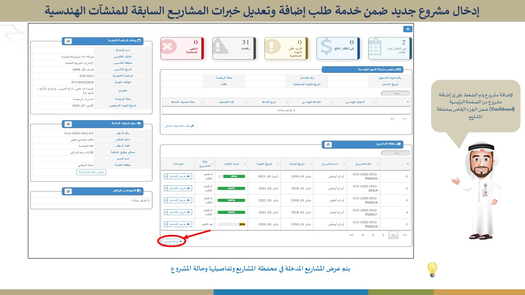This screenshot has height=295, width=525.
Task: Open the expired validity card with X icon
Action: [182, 48]
